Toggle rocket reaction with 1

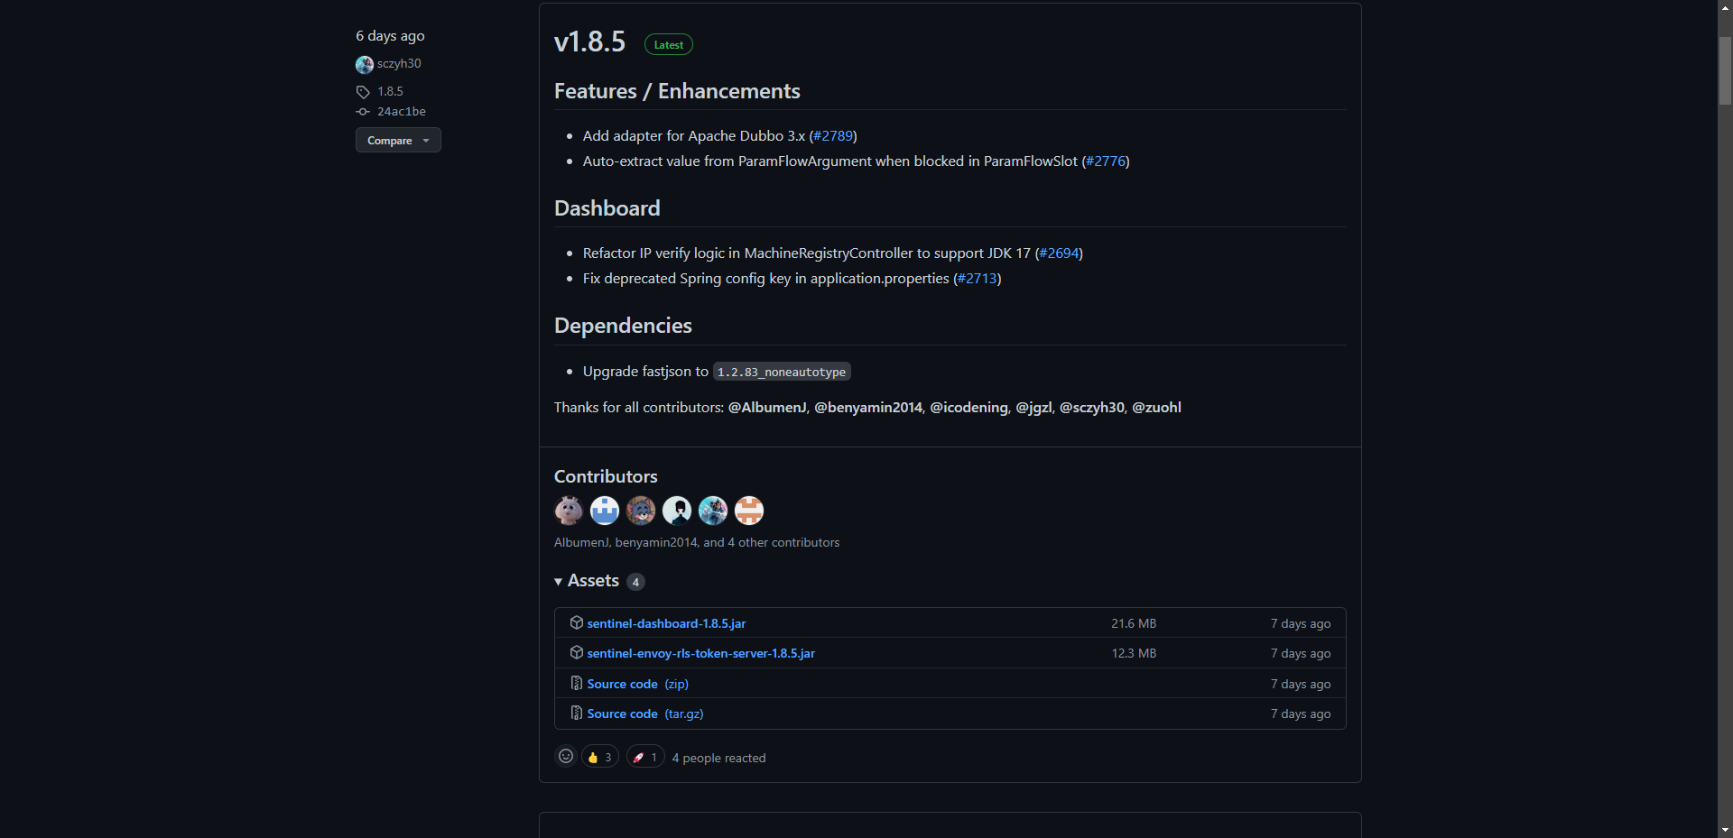coord(645,757)
